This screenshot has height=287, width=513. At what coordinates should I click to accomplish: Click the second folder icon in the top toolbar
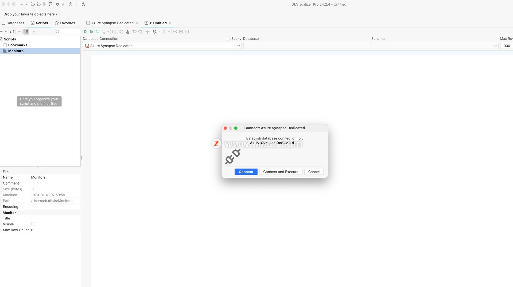point(38,4)
